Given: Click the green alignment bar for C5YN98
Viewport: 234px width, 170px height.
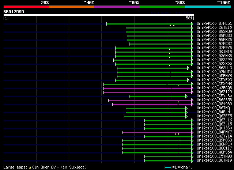Looking at the screenshot, I should [x=168, y=157].
